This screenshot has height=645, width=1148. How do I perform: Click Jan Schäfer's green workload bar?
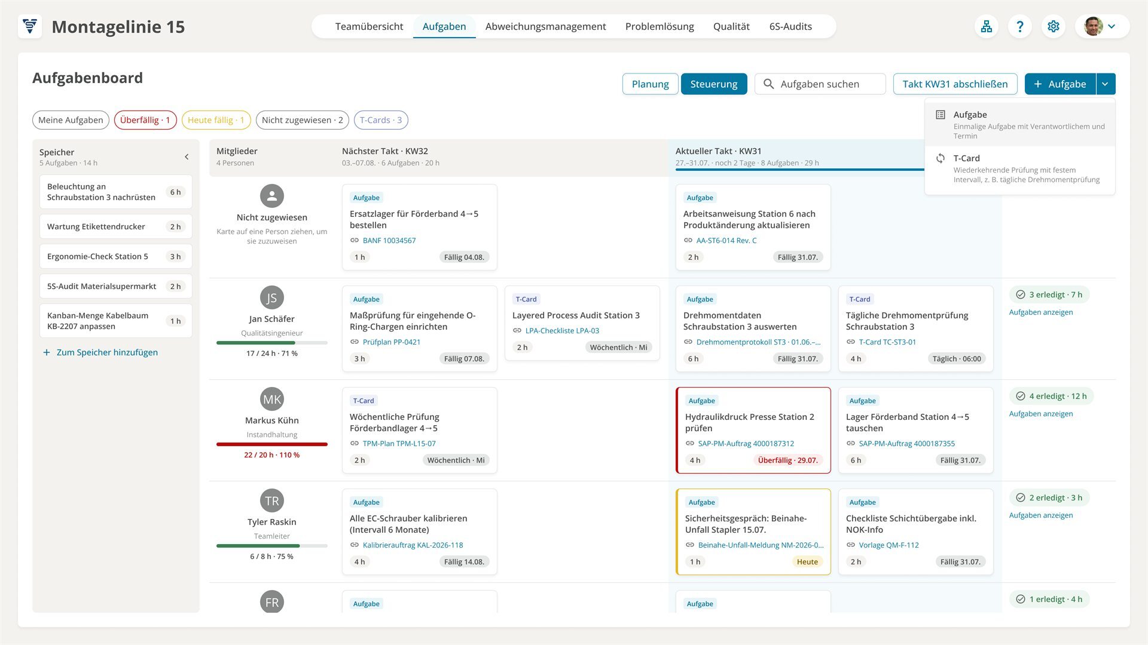pos(272,343)
